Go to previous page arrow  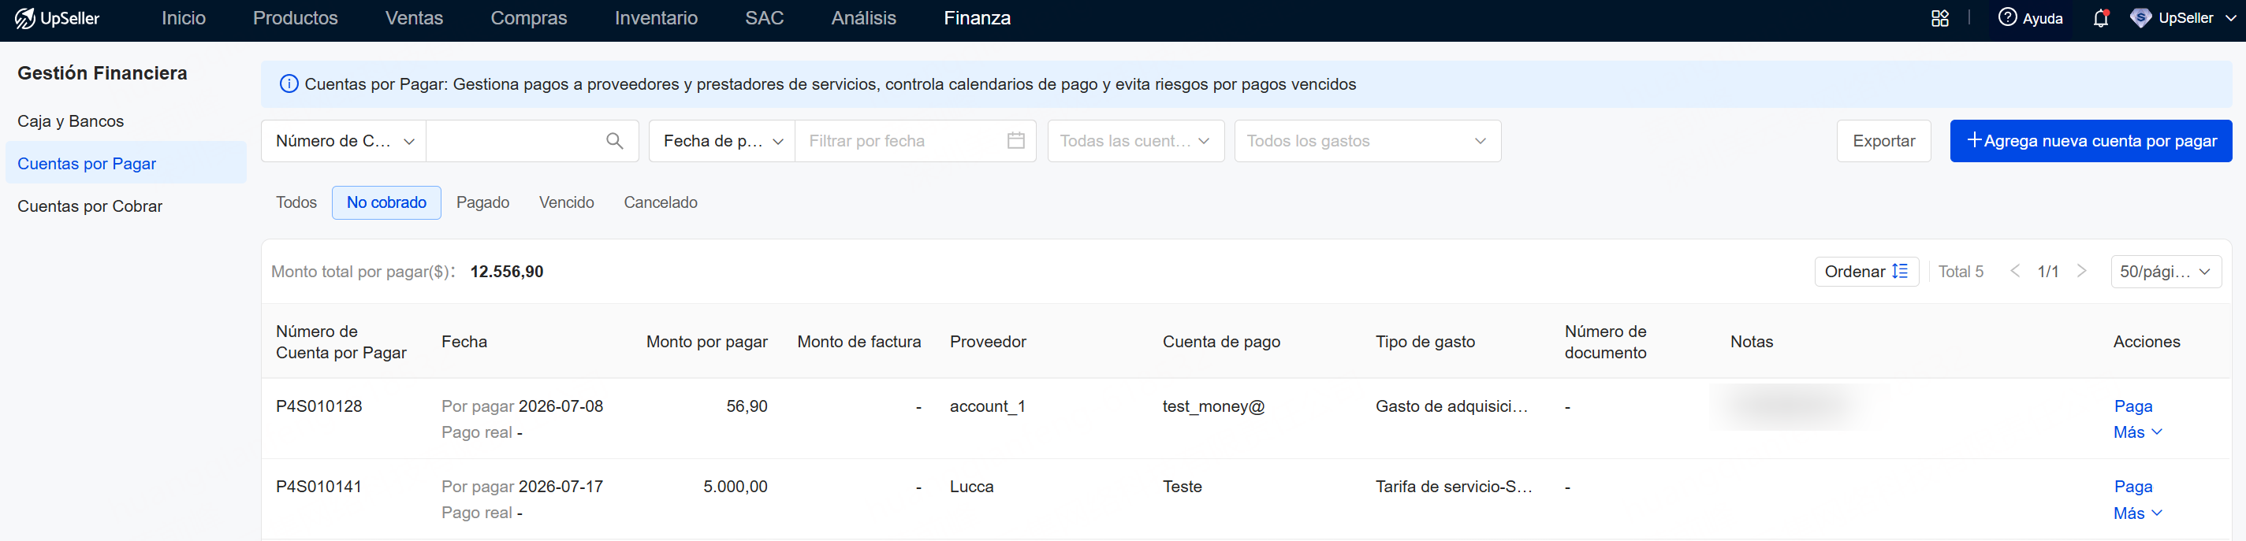tap(2015, 272)
